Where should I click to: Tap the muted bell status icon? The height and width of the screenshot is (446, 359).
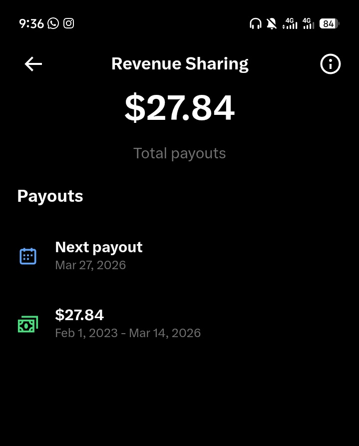272,23
